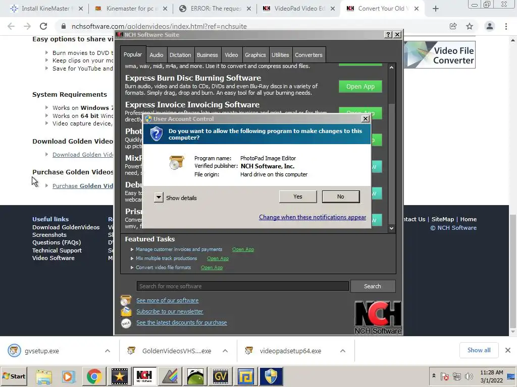Open App link for Manage customer invoices
The height and width of the screenshot is (387, 517).
click(243, 249)
